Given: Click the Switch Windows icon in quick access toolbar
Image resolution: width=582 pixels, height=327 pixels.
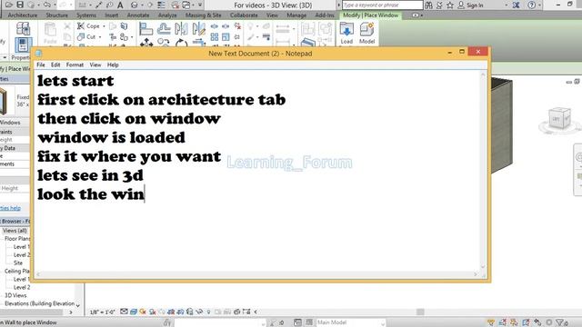Looking at the screenshot, I should [186, 5].
